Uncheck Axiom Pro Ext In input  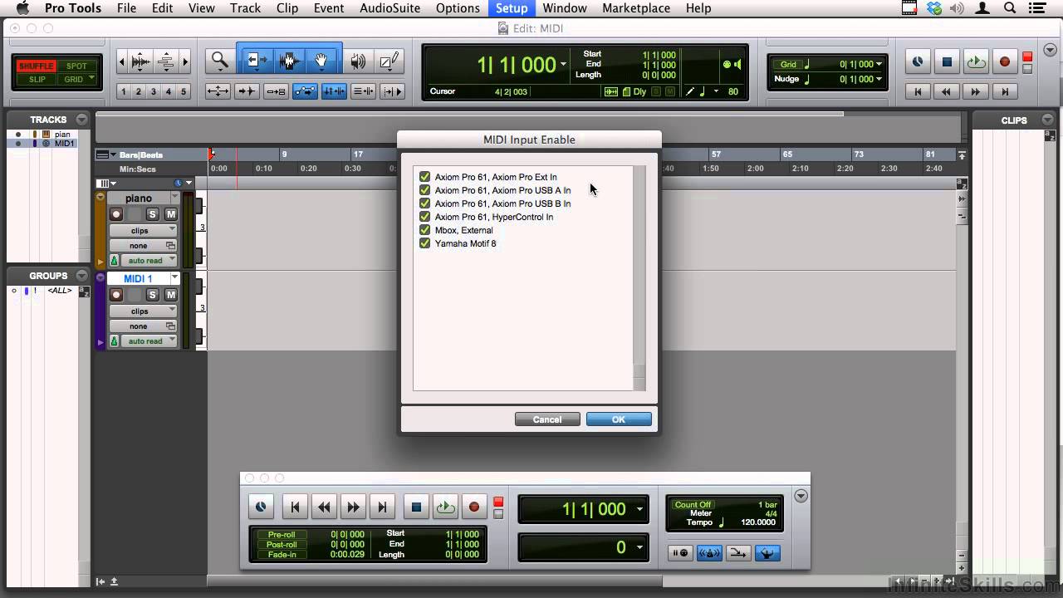pos(424,177)
